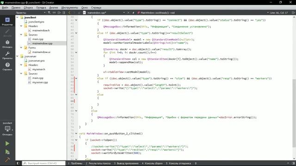This screenshot has height=166, width=296.
Task: Collapse the Headers folder under jsonclient
Action: click(x=21, y=26)
